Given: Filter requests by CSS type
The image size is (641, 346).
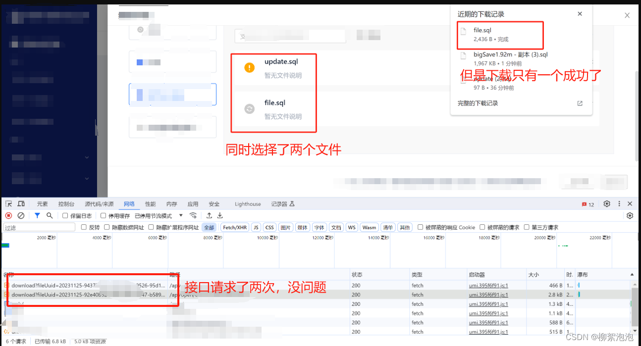Looking at the screenshot, I should point(269,228).
